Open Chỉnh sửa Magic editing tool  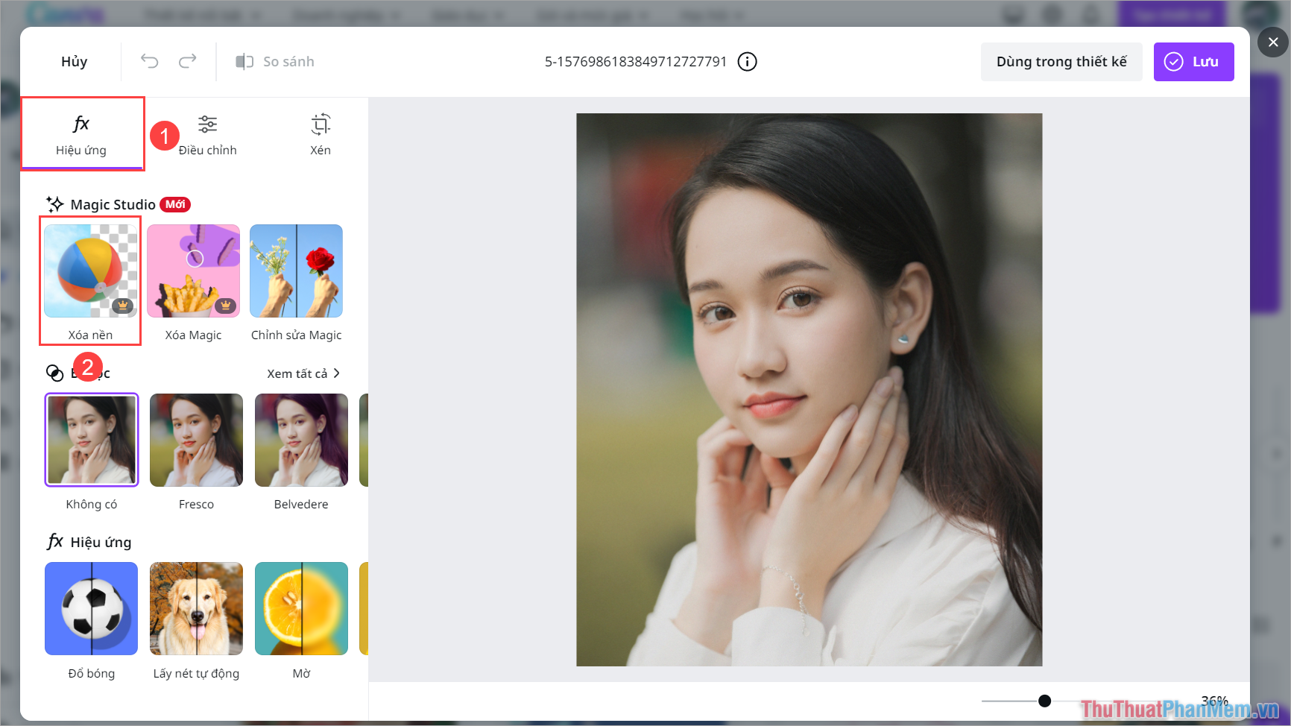point(296,271)
